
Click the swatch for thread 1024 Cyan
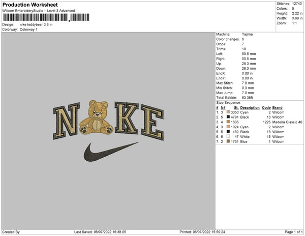coord(228,127)
